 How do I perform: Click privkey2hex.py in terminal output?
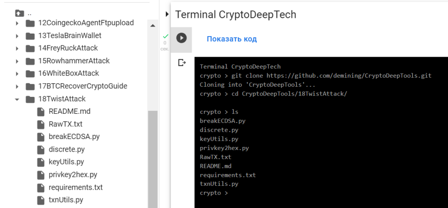click(224, 148)
